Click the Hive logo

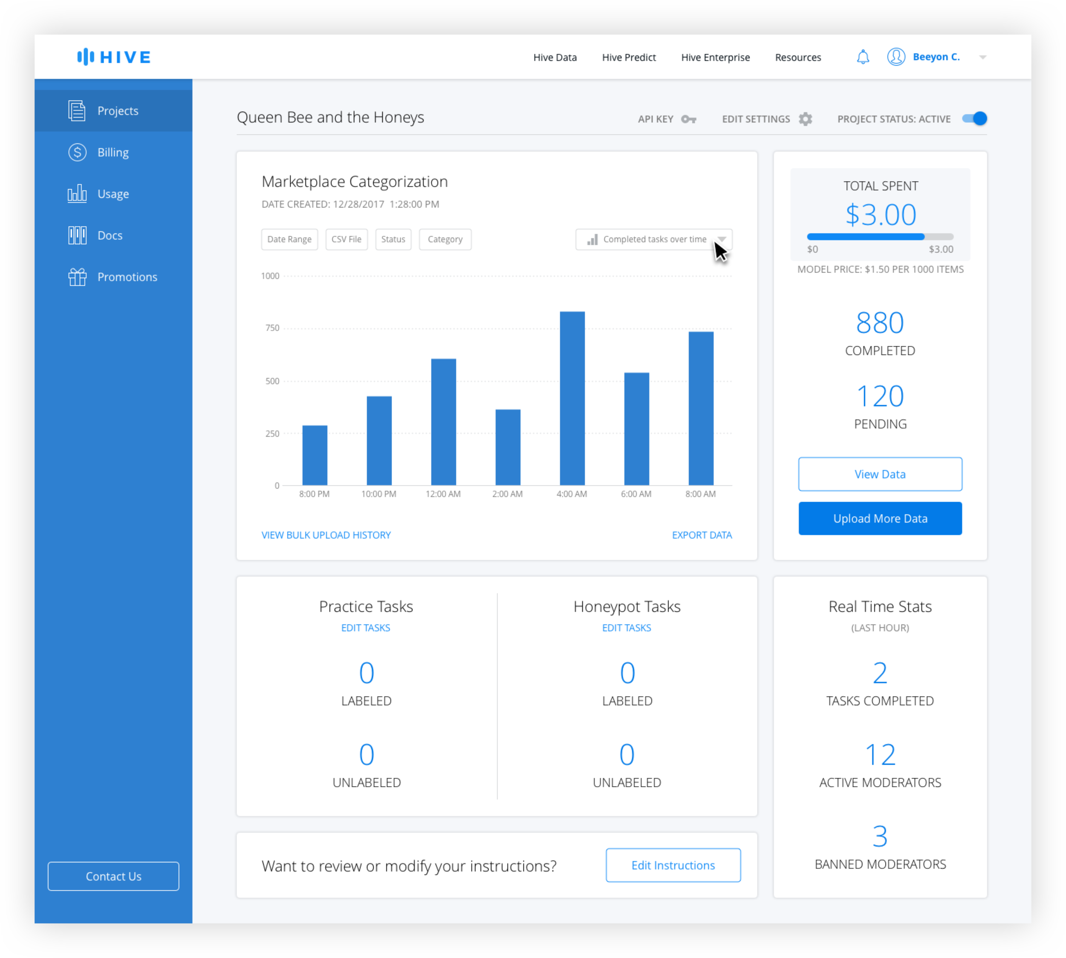click(x=114, y=57)
